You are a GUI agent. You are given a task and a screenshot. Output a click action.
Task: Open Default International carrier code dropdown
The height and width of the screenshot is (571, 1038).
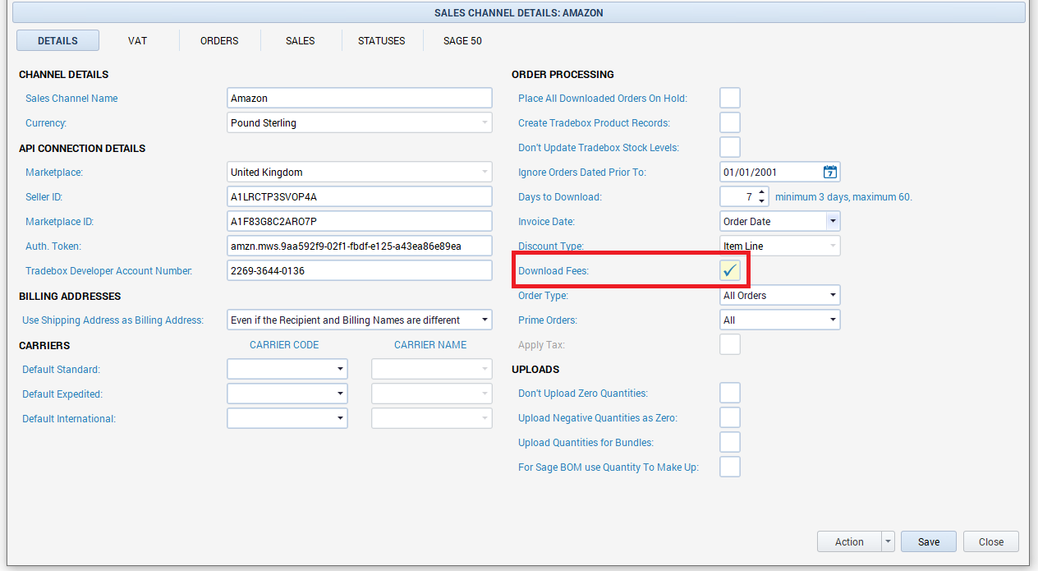click(340, 419)
